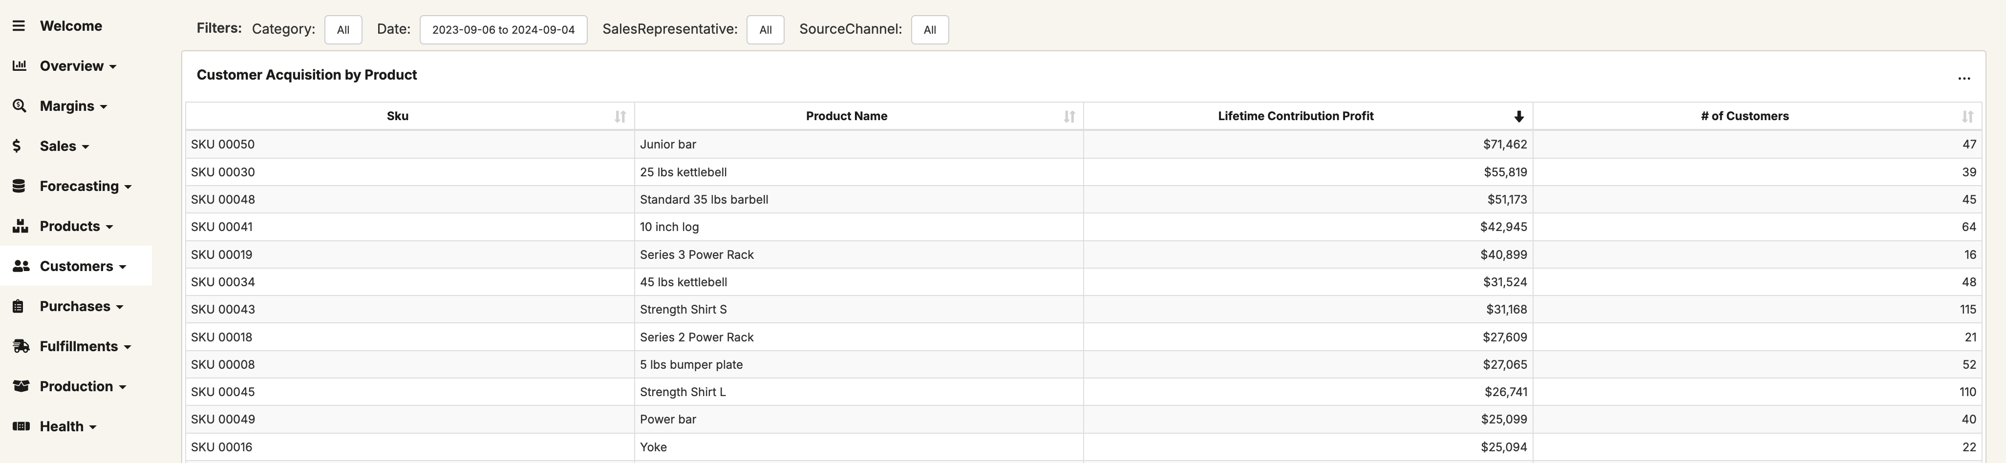The height and width of the screenshot is (463, 2006).
Task: Open the Welcome page link
Action: 71,26
